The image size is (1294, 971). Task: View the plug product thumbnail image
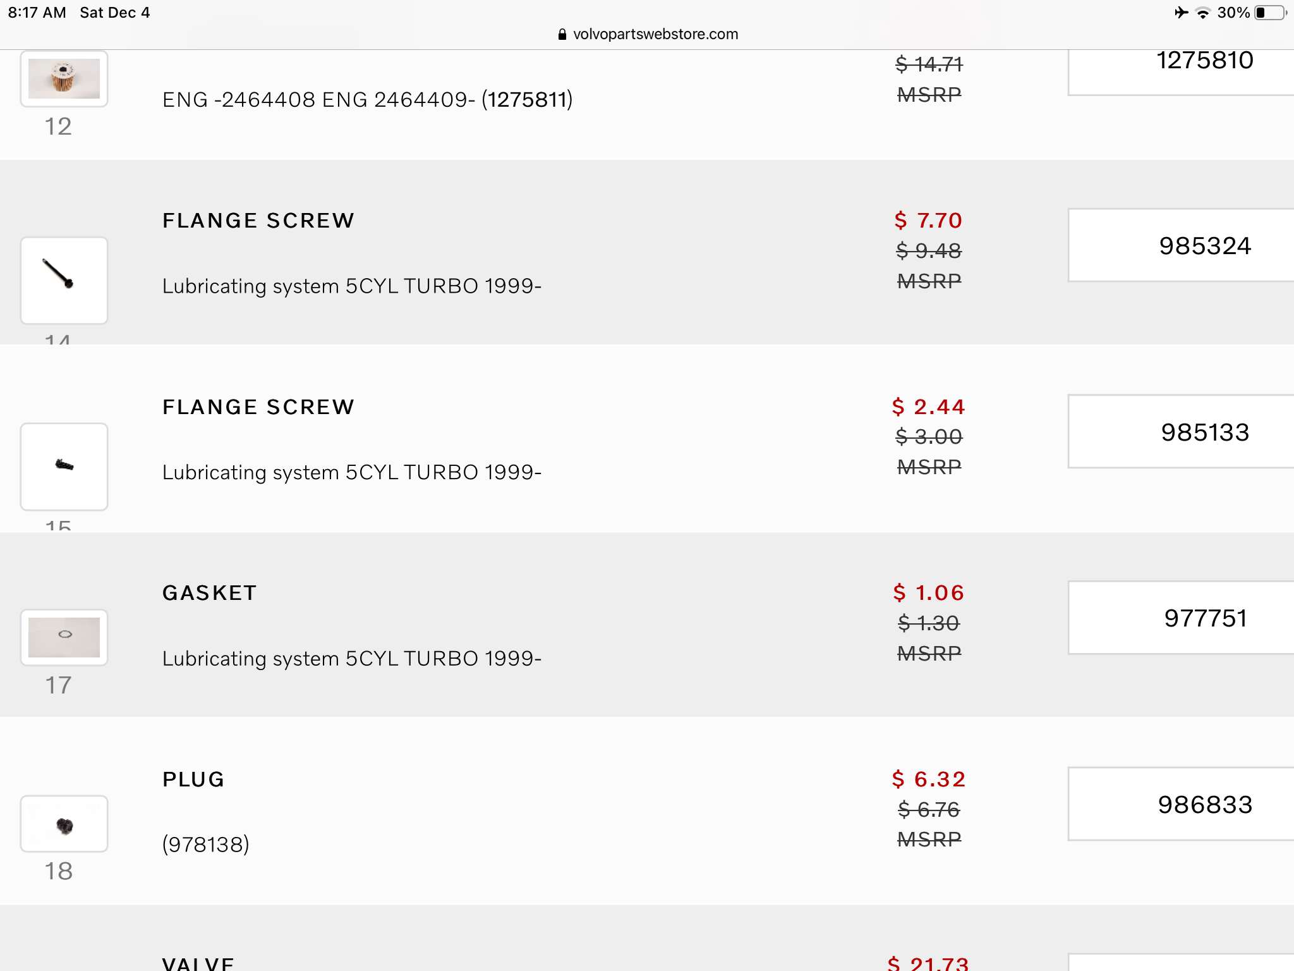[x=64, y=824]
